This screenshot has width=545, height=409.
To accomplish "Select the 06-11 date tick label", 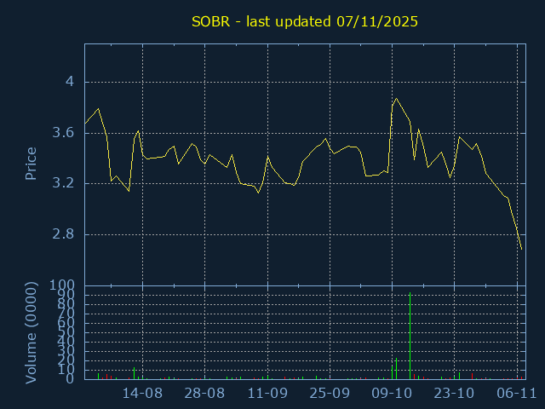I will pos(516,394).
